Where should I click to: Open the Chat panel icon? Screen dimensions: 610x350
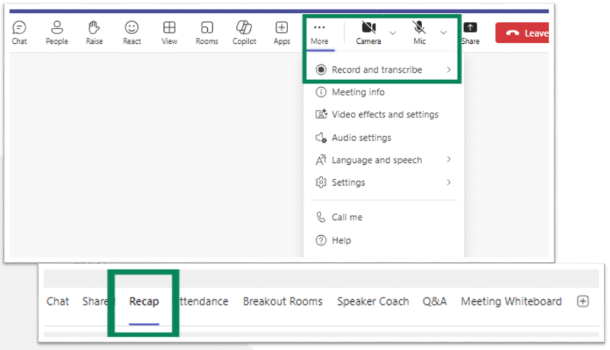click(x=20, y=32)
